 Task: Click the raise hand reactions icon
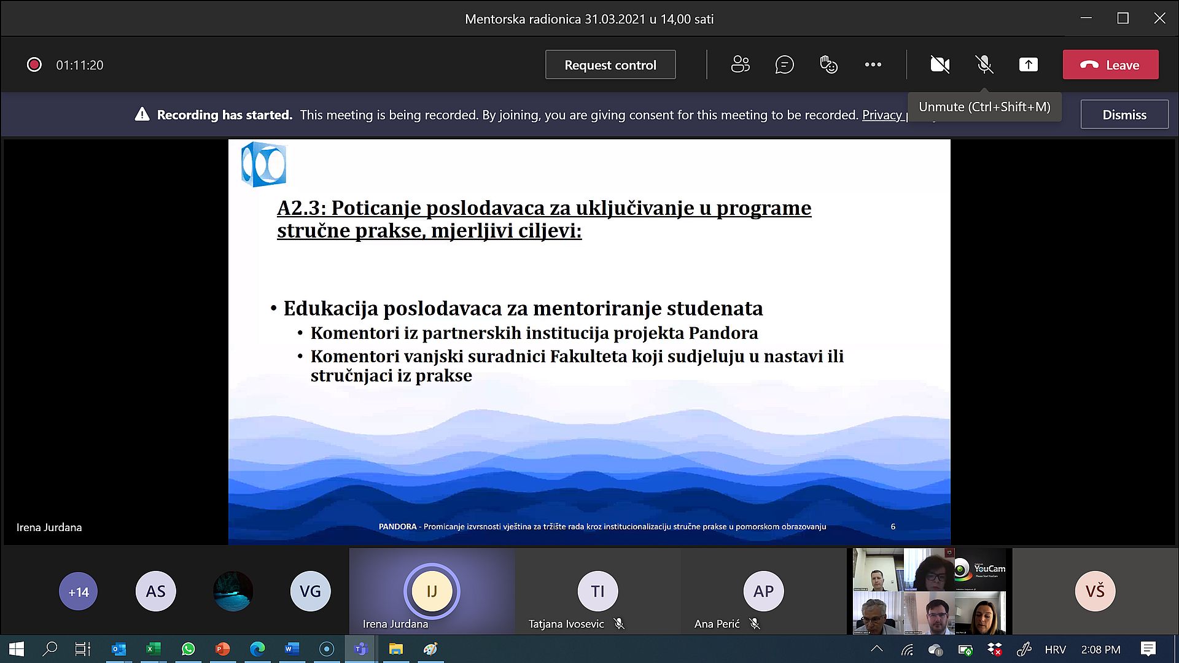(828, 64)
